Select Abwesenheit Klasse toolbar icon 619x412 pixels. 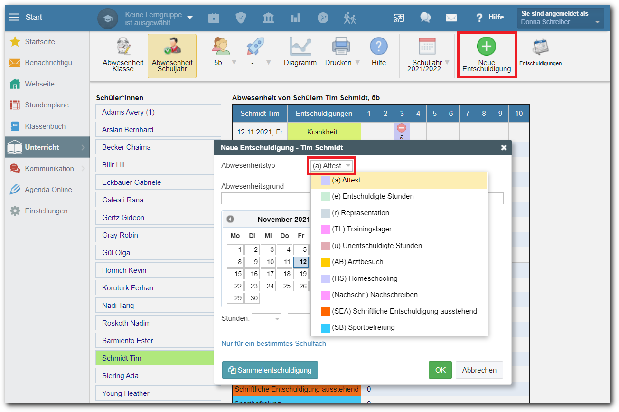coord(123,47)
